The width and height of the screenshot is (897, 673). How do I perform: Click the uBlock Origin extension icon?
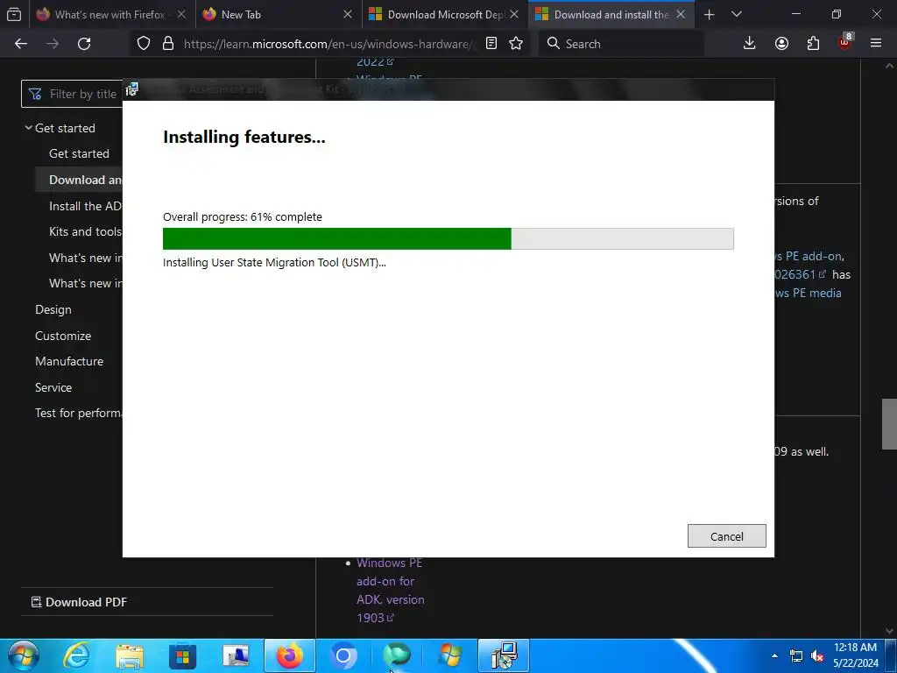tap(845, 42)
